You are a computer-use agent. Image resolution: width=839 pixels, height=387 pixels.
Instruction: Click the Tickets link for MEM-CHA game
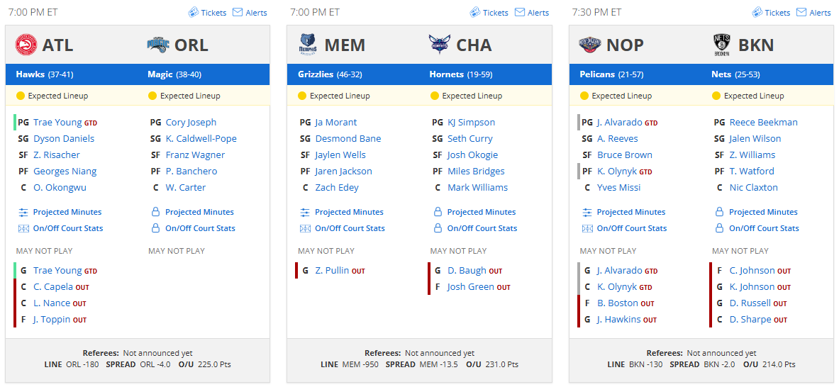(489, 12)
